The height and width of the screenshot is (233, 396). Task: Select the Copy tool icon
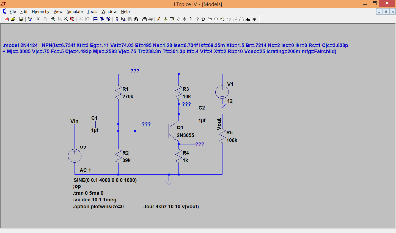[x=123, y=19]
